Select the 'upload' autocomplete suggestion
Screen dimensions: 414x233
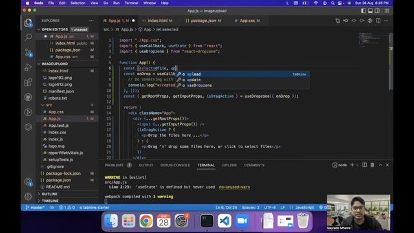(243, 74)
